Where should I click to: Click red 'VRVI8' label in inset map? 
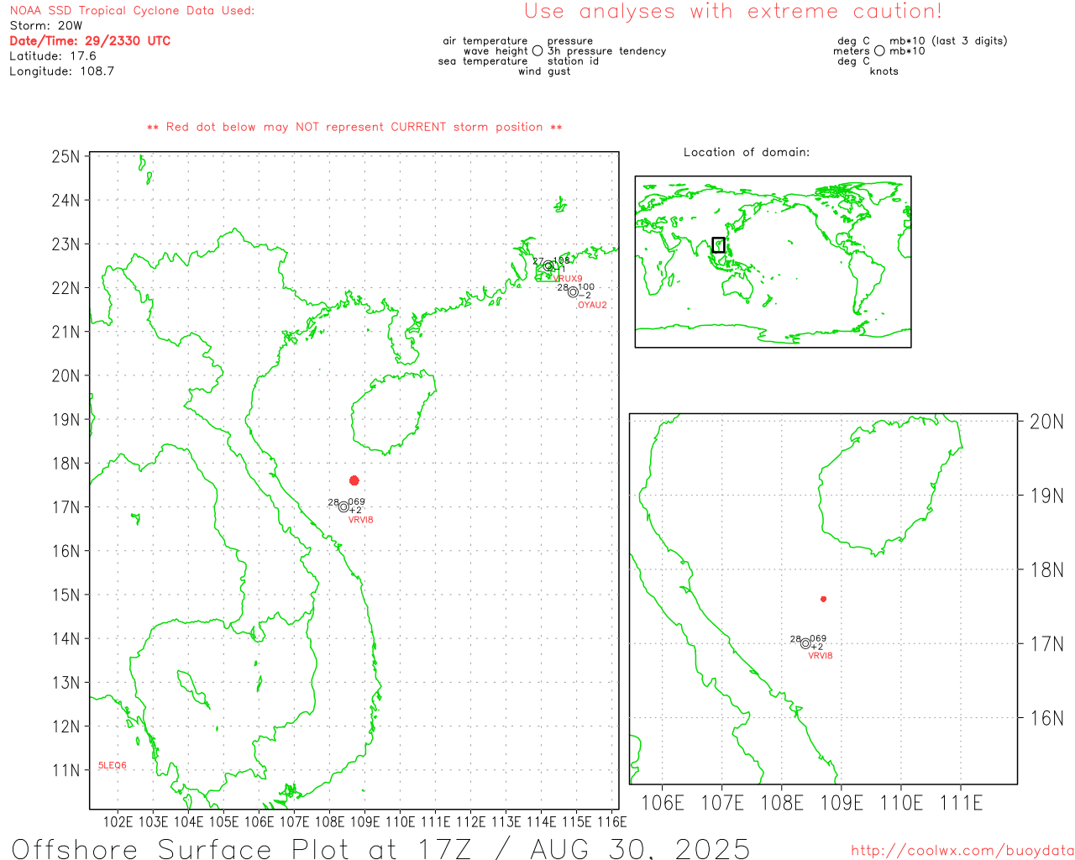pos(821,656)
